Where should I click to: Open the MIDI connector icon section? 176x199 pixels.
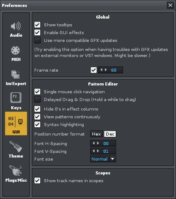pos(16,51)
